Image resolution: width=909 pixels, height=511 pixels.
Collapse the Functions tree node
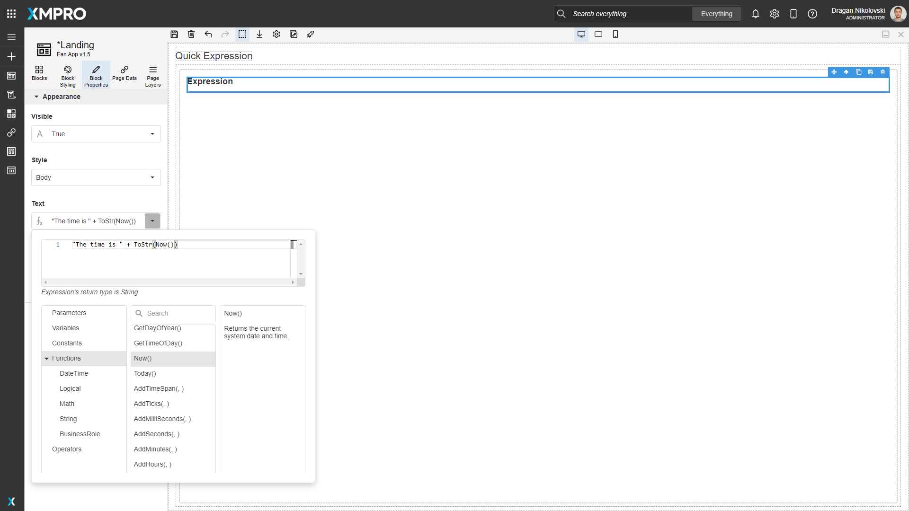click(47, 359)
